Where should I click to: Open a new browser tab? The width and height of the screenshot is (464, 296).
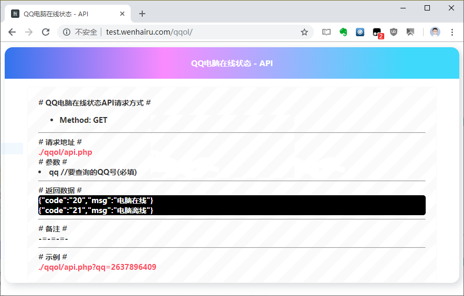[142, 14]
